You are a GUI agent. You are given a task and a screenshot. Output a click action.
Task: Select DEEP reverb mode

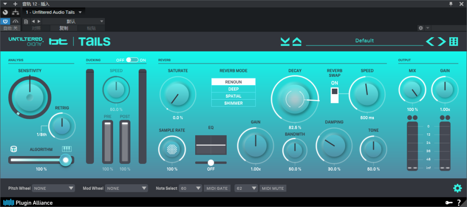click(x=233, y=89)
